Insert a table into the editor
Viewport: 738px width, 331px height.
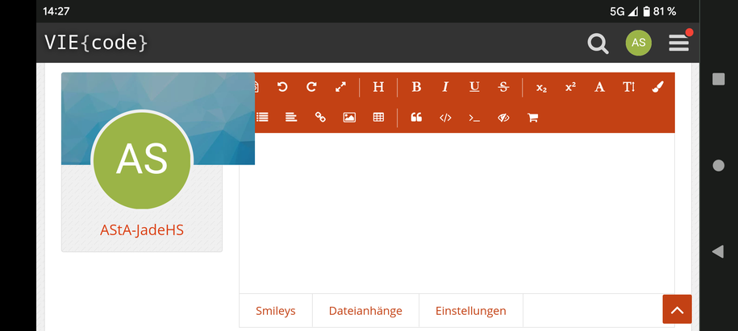click(378, 118)
